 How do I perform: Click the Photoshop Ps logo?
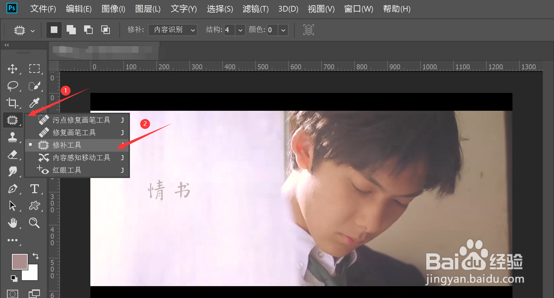point(12,8)
